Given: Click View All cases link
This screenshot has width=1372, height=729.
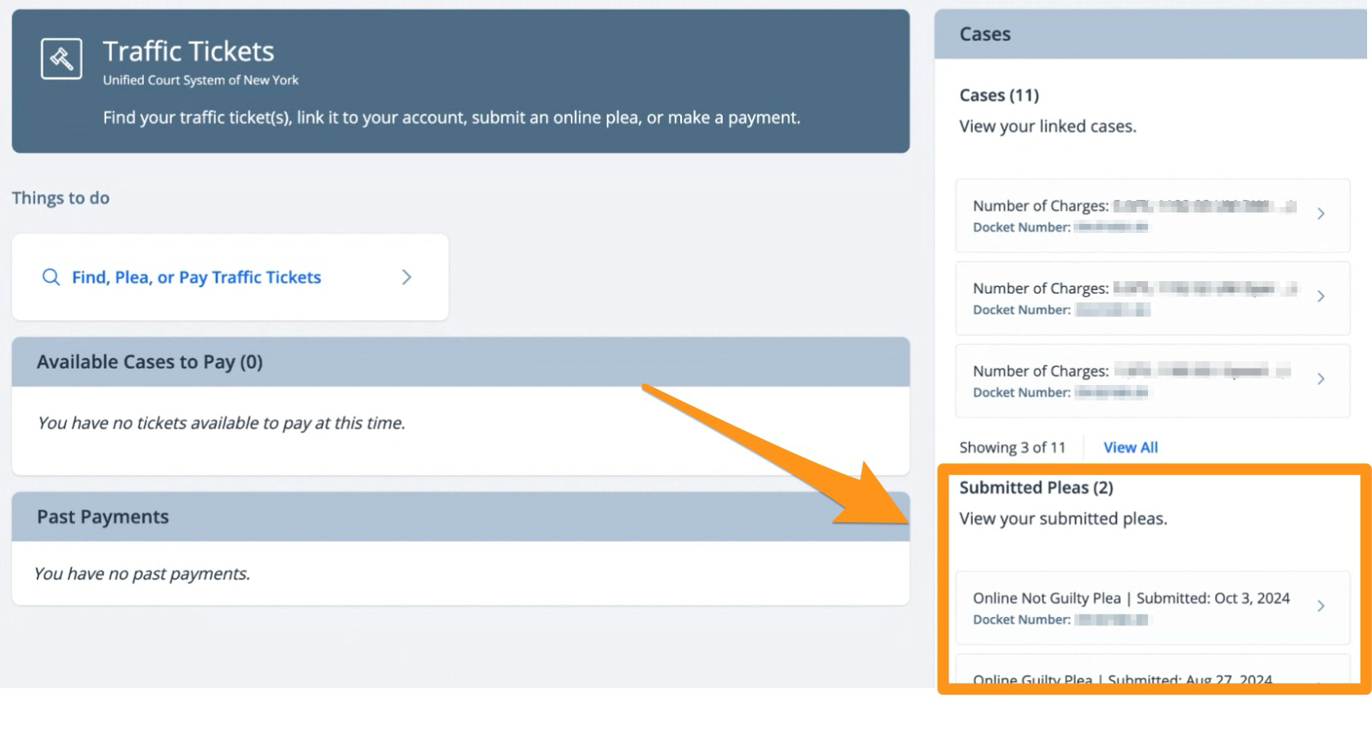Looking at the screenshot, I should [1130, 447].
